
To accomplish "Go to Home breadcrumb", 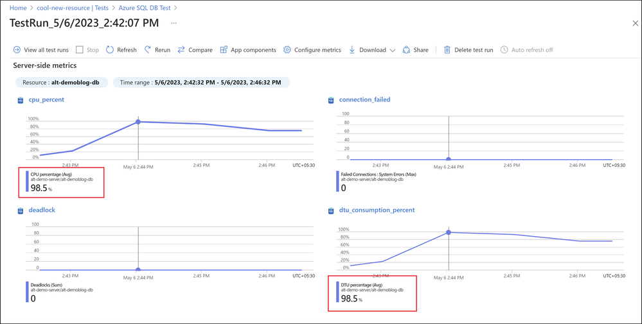I will (18, 8).
